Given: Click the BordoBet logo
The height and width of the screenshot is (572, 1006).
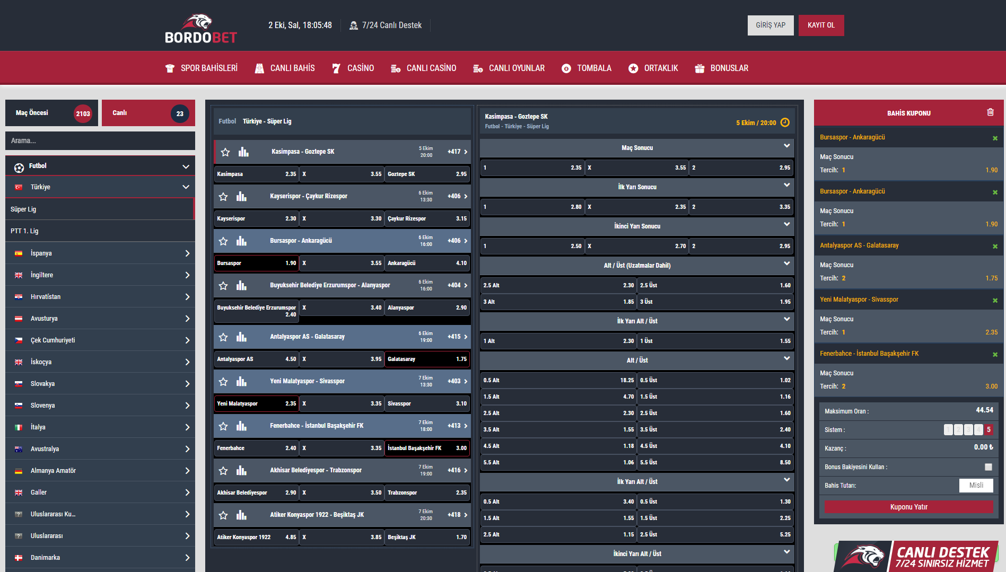Looking at the screenshot, I should [x=200, y=29].
